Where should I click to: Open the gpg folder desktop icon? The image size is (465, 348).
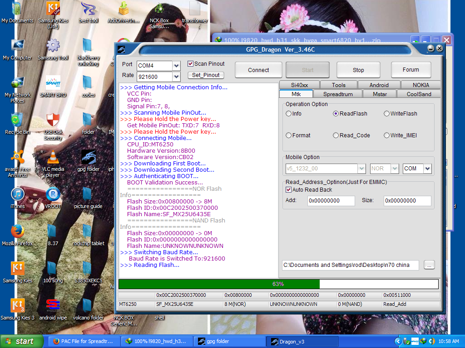tap(88, 158)
